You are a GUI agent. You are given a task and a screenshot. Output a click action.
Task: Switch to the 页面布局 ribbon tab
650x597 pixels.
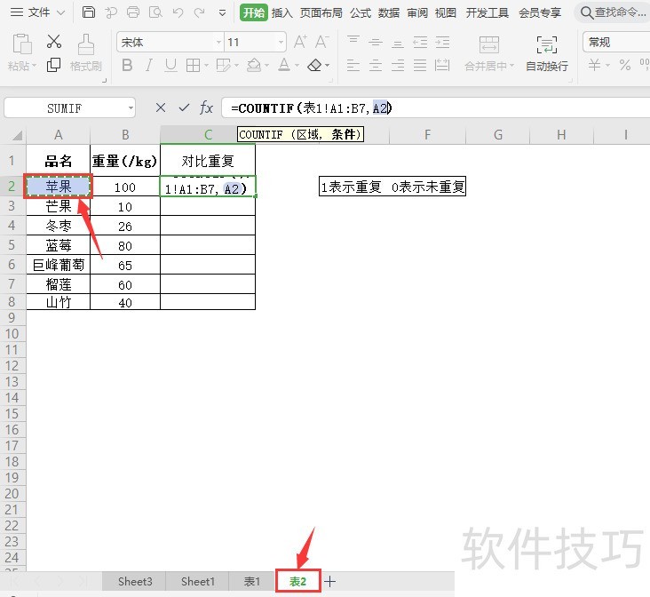point(321,12)
